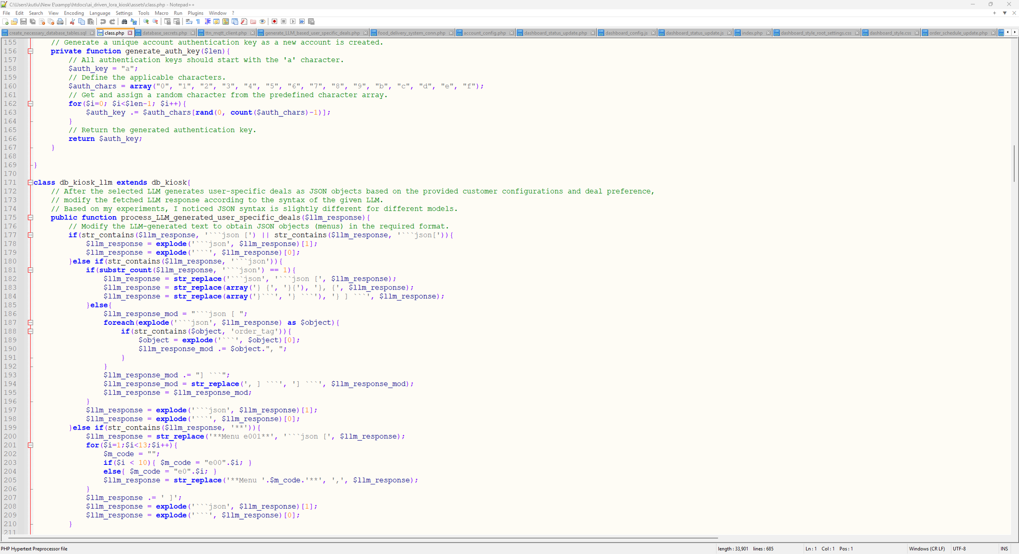Open the Language menu
This screenshot has width=1019, height=554.
(x=100, y=13)
